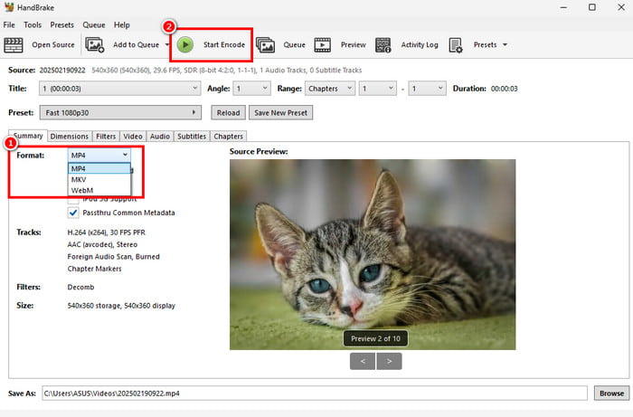
Task: Click the HandBrake app logo in title bar
Action: coord(9,7)
